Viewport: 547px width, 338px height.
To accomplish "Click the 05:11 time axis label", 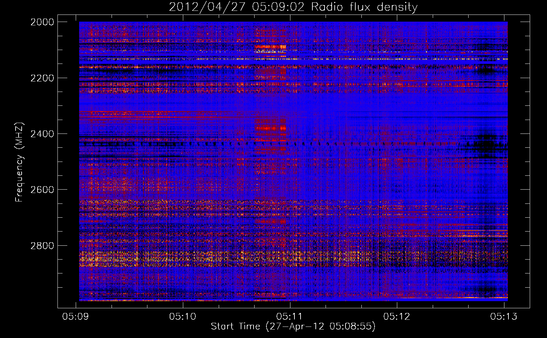I will click(290, 316).
